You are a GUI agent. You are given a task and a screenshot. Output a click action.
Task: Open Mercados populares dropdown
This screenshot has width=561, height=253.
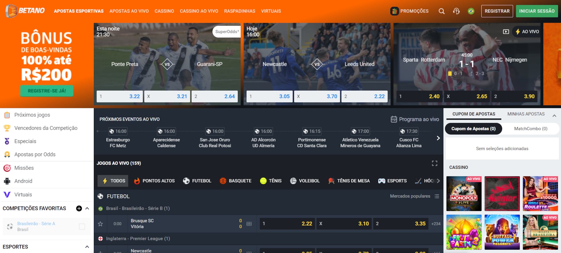click(x=414, y=196)
